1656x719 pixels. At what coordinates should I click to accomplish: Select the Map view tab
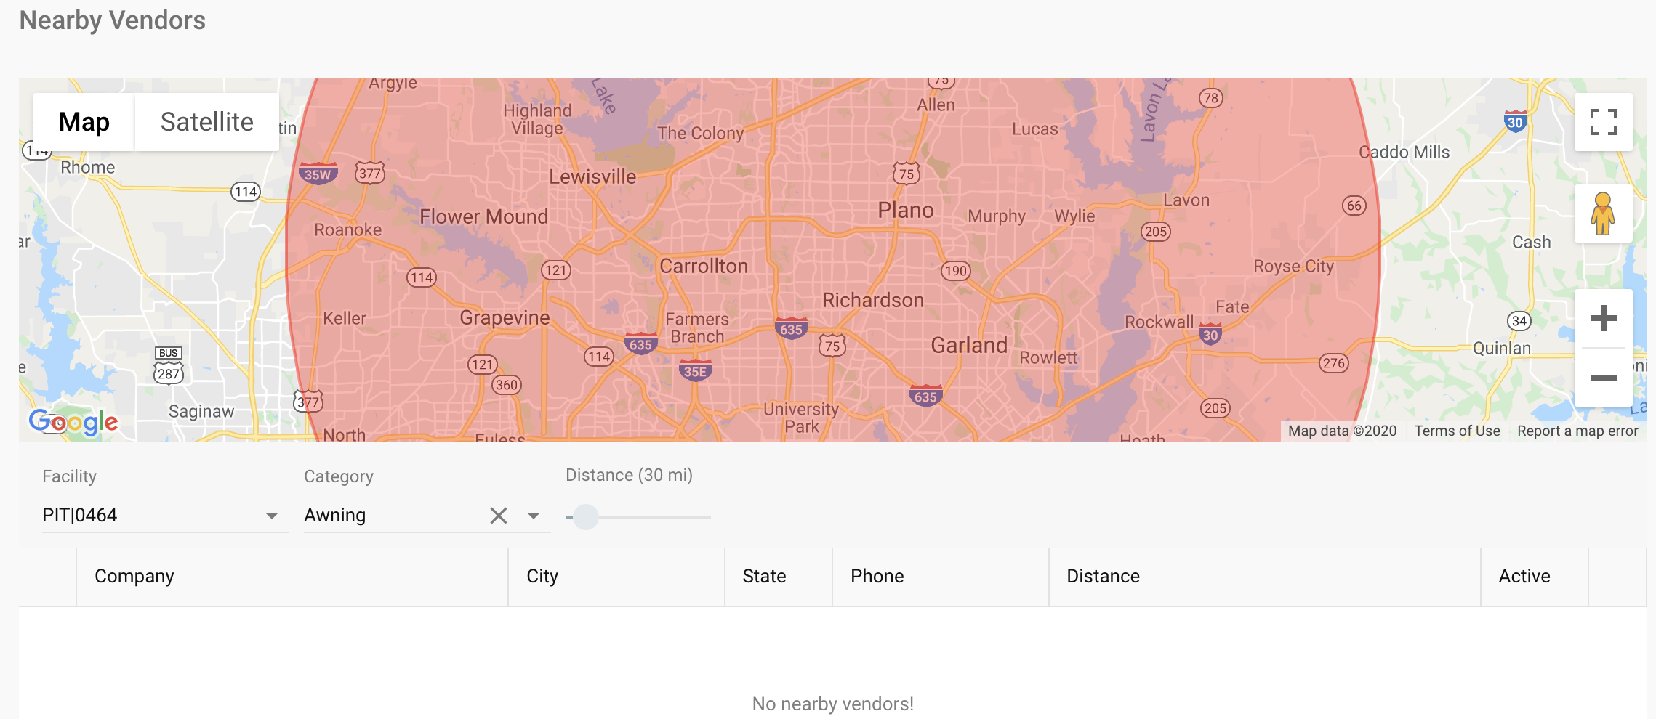tap(84, 122)
